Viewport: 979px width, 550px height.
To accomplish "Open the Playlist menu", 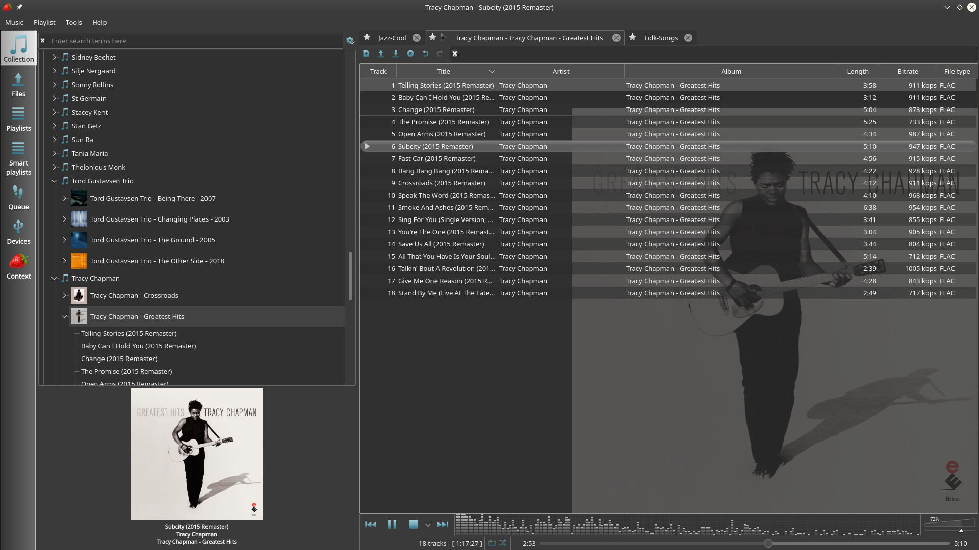I will click(x=44, y=22).
